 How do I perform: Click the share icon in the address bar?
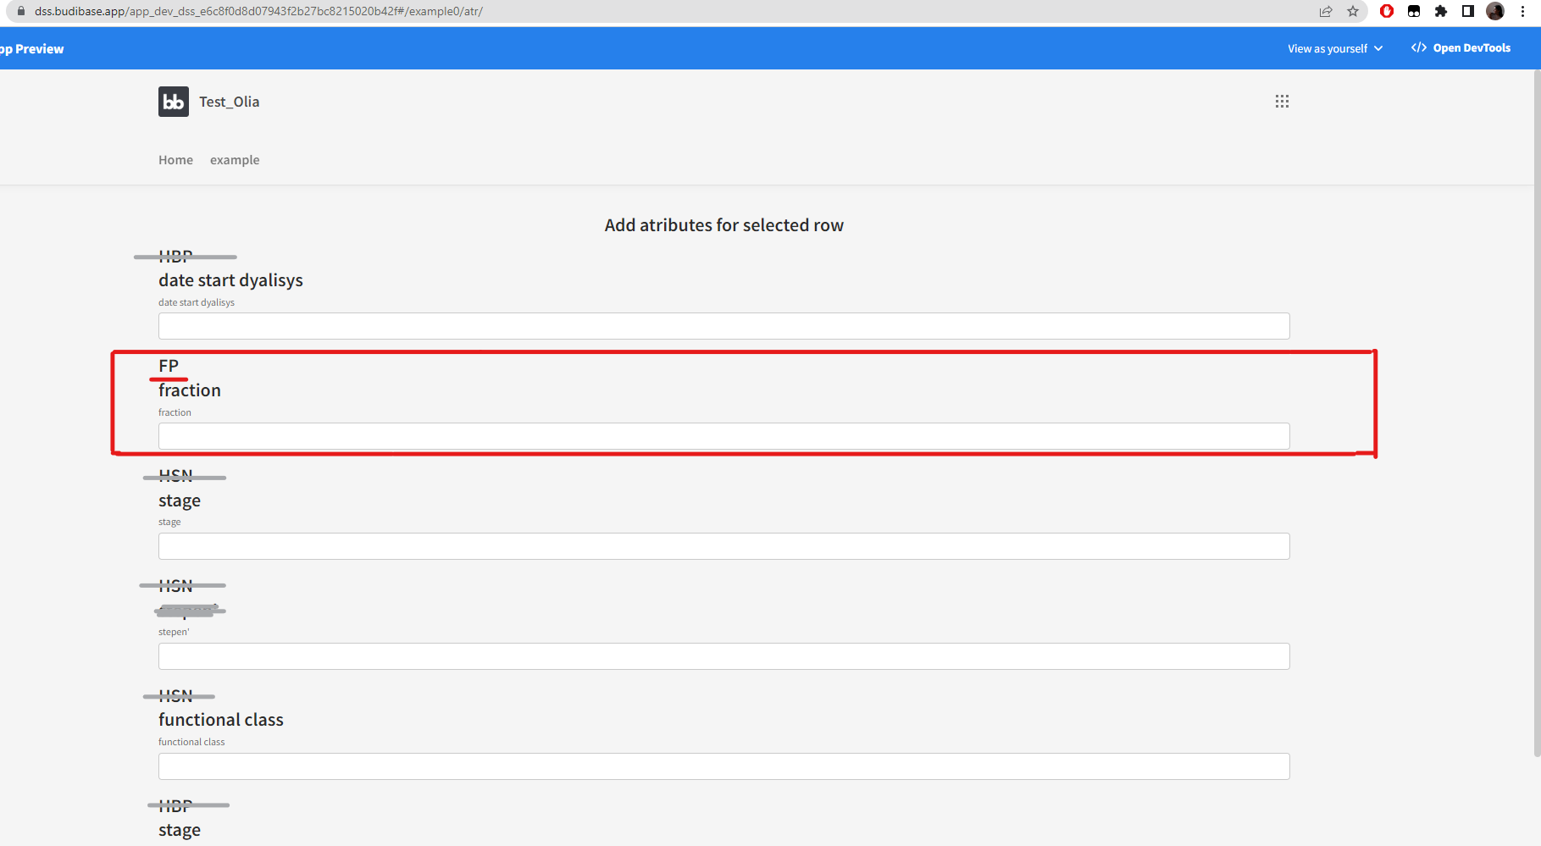pyautogui.click(x=1326, y=11)
